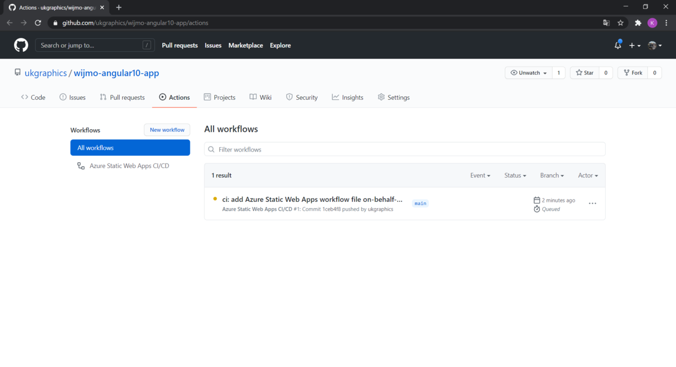Switch to the repository Issues tab

click(x=73, y=98)
